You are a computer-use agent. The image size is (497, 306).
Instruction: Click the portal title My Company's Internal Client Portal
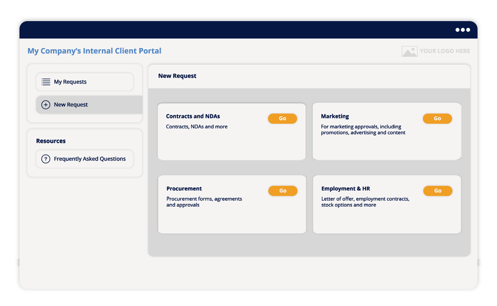coord(94,51)
